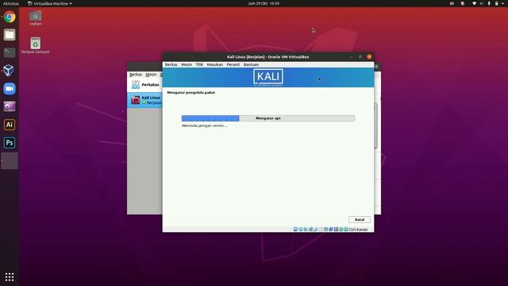Open the Masukan menu

point(215,64)
